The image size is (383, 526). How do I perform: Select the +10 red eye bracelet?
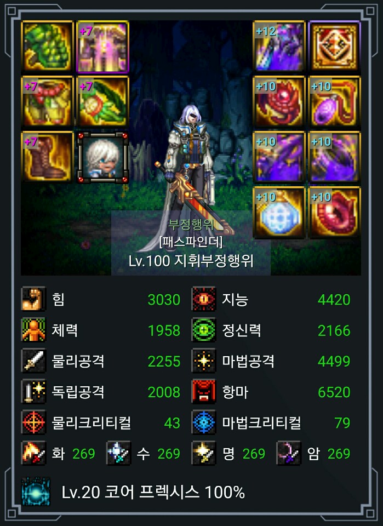tap(279, 101)
